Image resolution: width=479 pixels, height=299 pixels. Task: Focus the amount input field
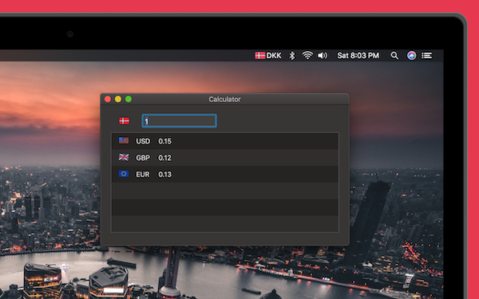pyautogui.click(x=180, y=121)
